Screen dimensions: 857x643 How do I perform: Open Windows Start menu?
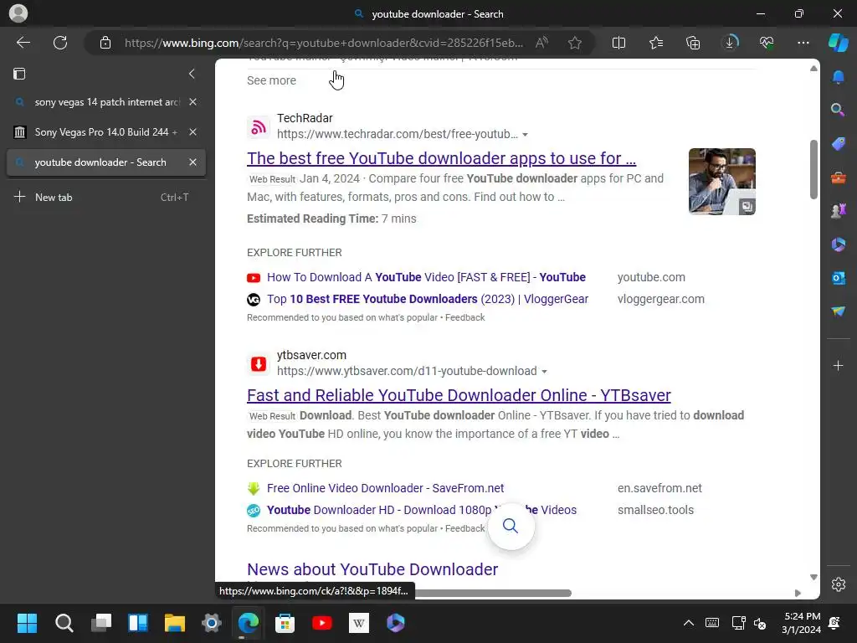[27, 623]
